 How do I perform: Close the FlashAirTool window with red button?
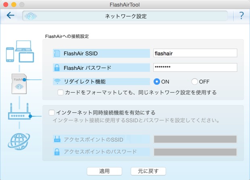tap(6, 4)
